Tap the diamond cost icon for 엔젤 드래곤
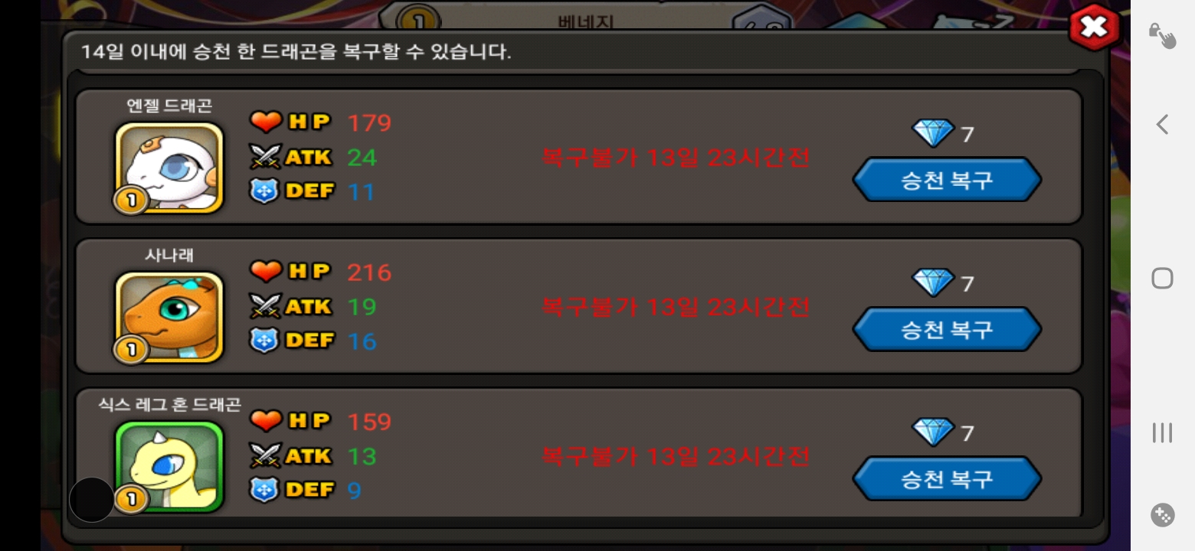This screenshot has height=551, width=1195. click(x=932, y=133)
